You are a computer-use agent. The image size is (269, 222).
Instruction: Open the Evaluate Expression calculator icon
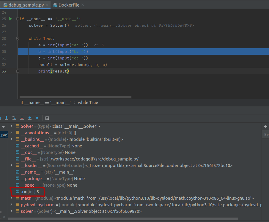(47, 118)
